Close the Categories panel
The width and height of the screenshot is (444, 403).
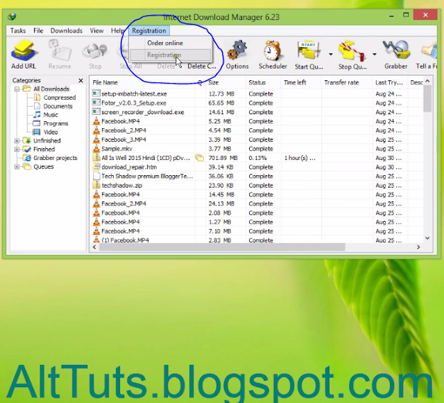point(80,80)
